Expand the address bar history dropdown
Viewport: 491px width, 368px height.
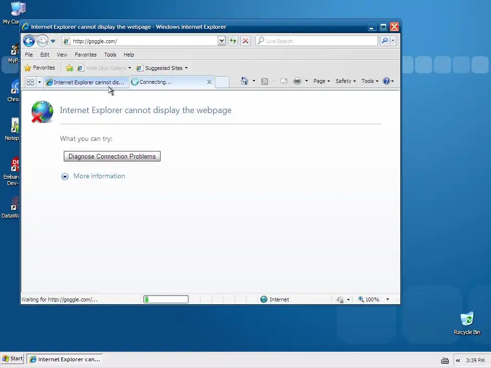[x=222, y=41]
